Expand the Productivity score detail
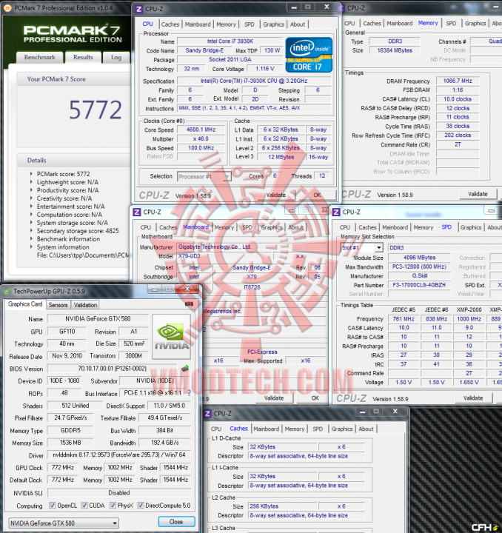Screen dimensions: 502x533 point(32,190)
